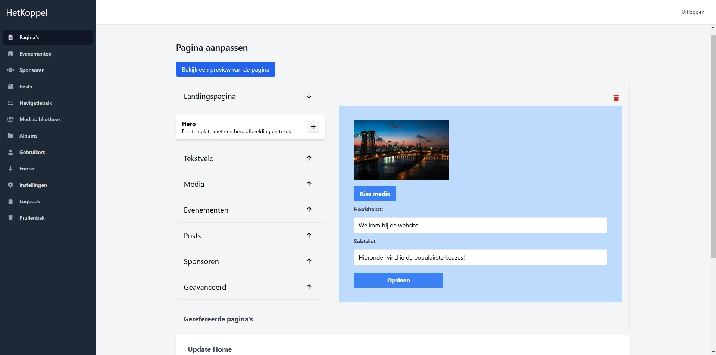Expand the Tekstveld section
716x355 pixels.
pyautogui.click(x=309, y=158)
